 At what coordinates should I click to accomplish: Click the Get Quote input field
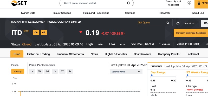[152, 23]
